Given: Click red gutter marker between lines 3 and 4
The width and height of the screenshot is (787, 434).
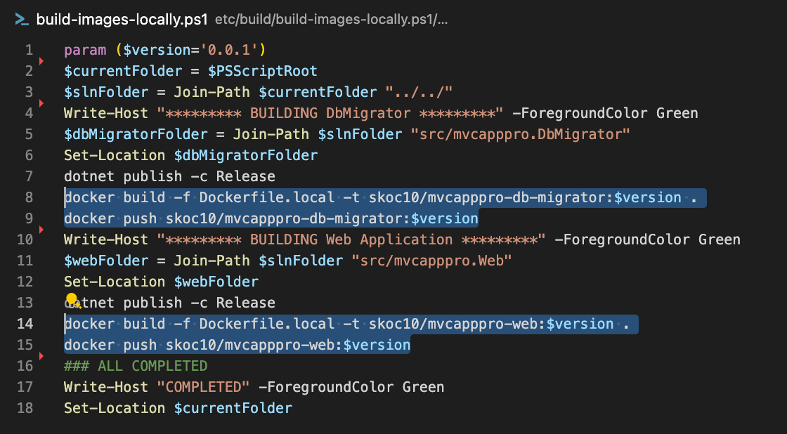Looking at the screenshot, I should click(x=41, y=104).
